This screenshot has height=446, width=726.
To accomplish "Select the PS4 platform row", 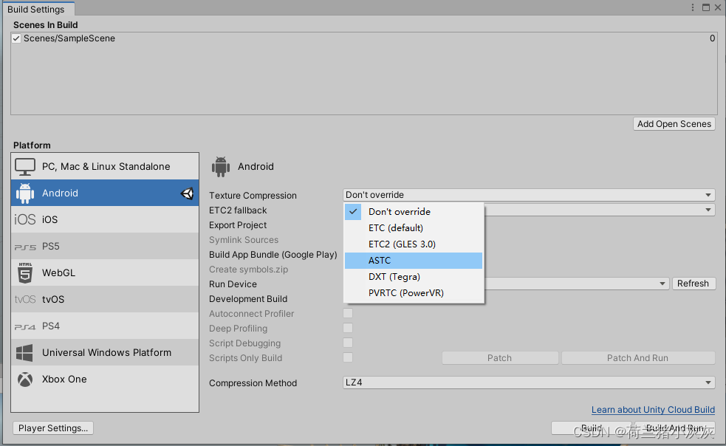I will coord(105,326).
